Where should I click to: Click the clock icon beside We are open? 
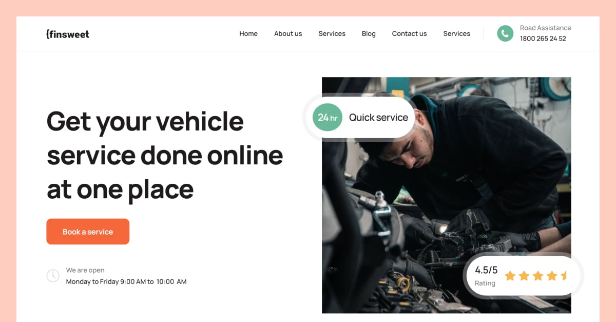point(53,275)
